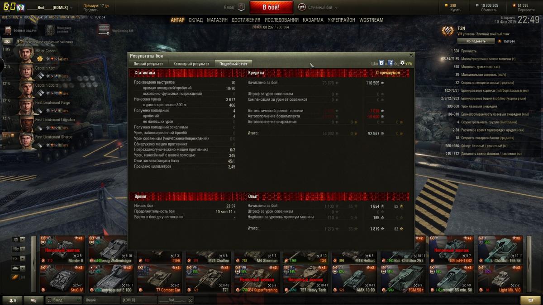Share battle result via VK icon
This screenshot has width=543, height=305.
point(381,63)
